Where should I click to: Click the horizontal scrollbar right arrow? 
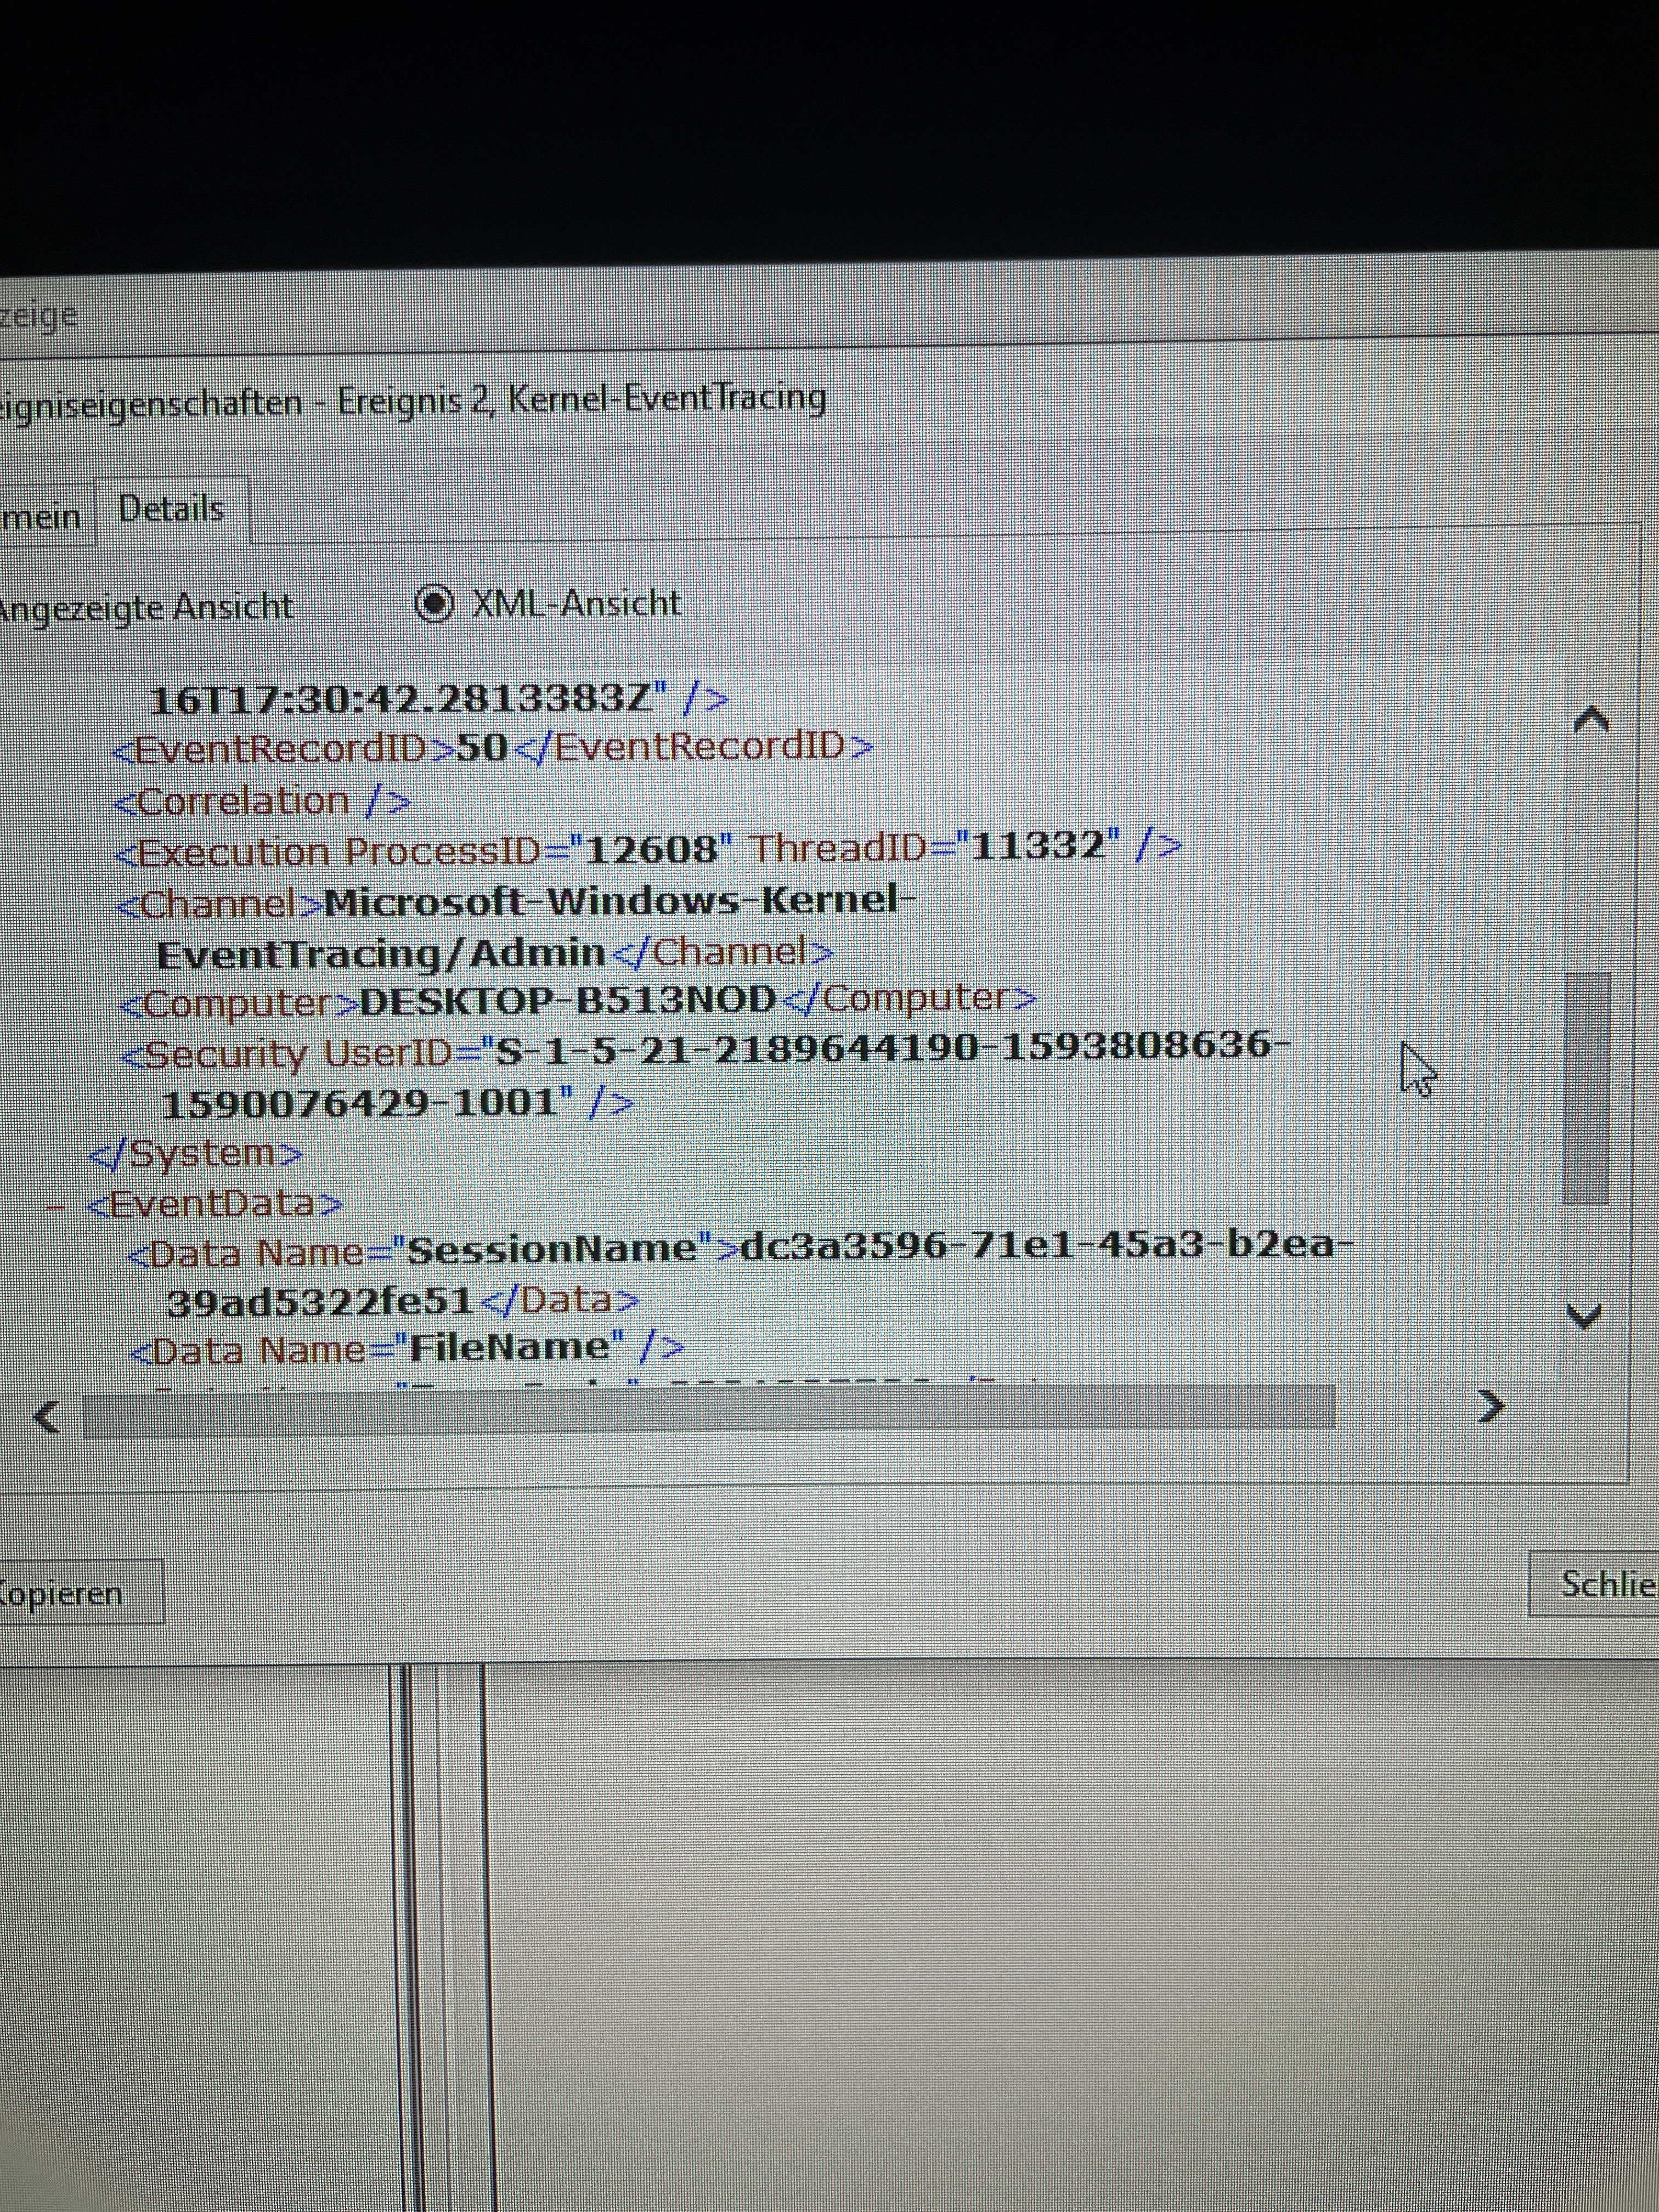1490,1407
